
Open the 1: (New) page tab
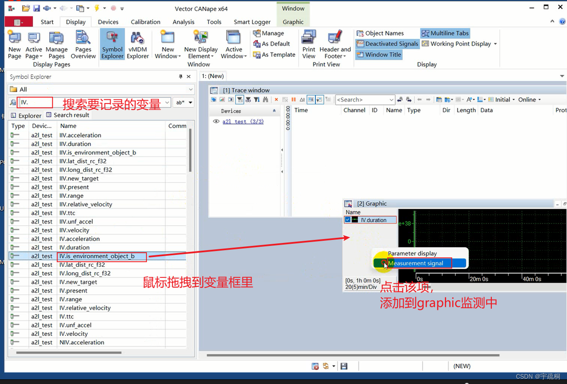pyautogui.click(x=213, y=76)
